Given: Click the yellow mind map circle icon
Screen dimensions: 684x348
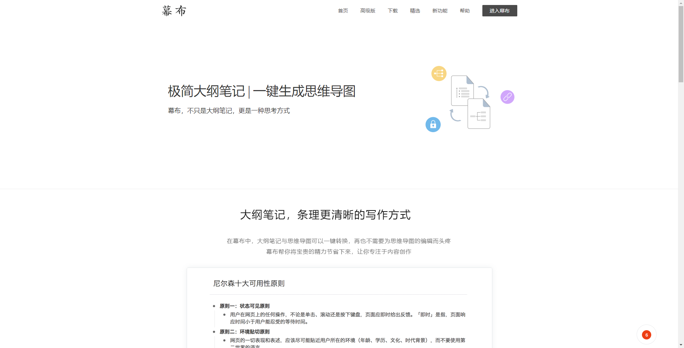Looking at the screenshot, I should tap(439, 73).
